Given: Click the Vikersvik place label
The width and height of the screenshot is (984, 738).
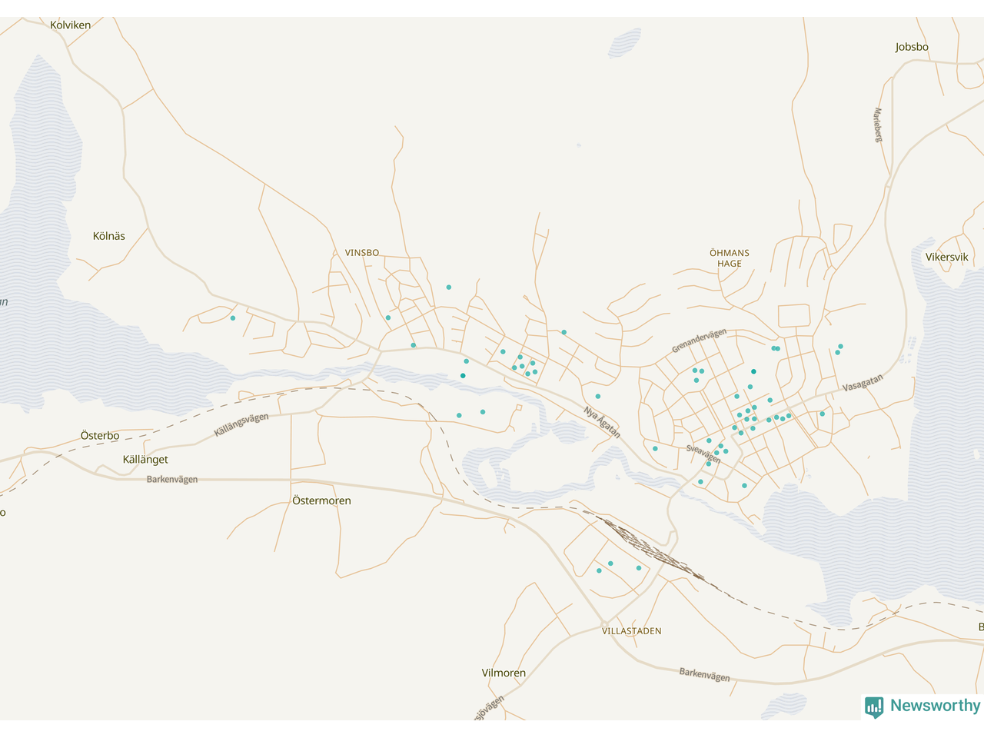Looking at the screenshot, I should point(947,258).
